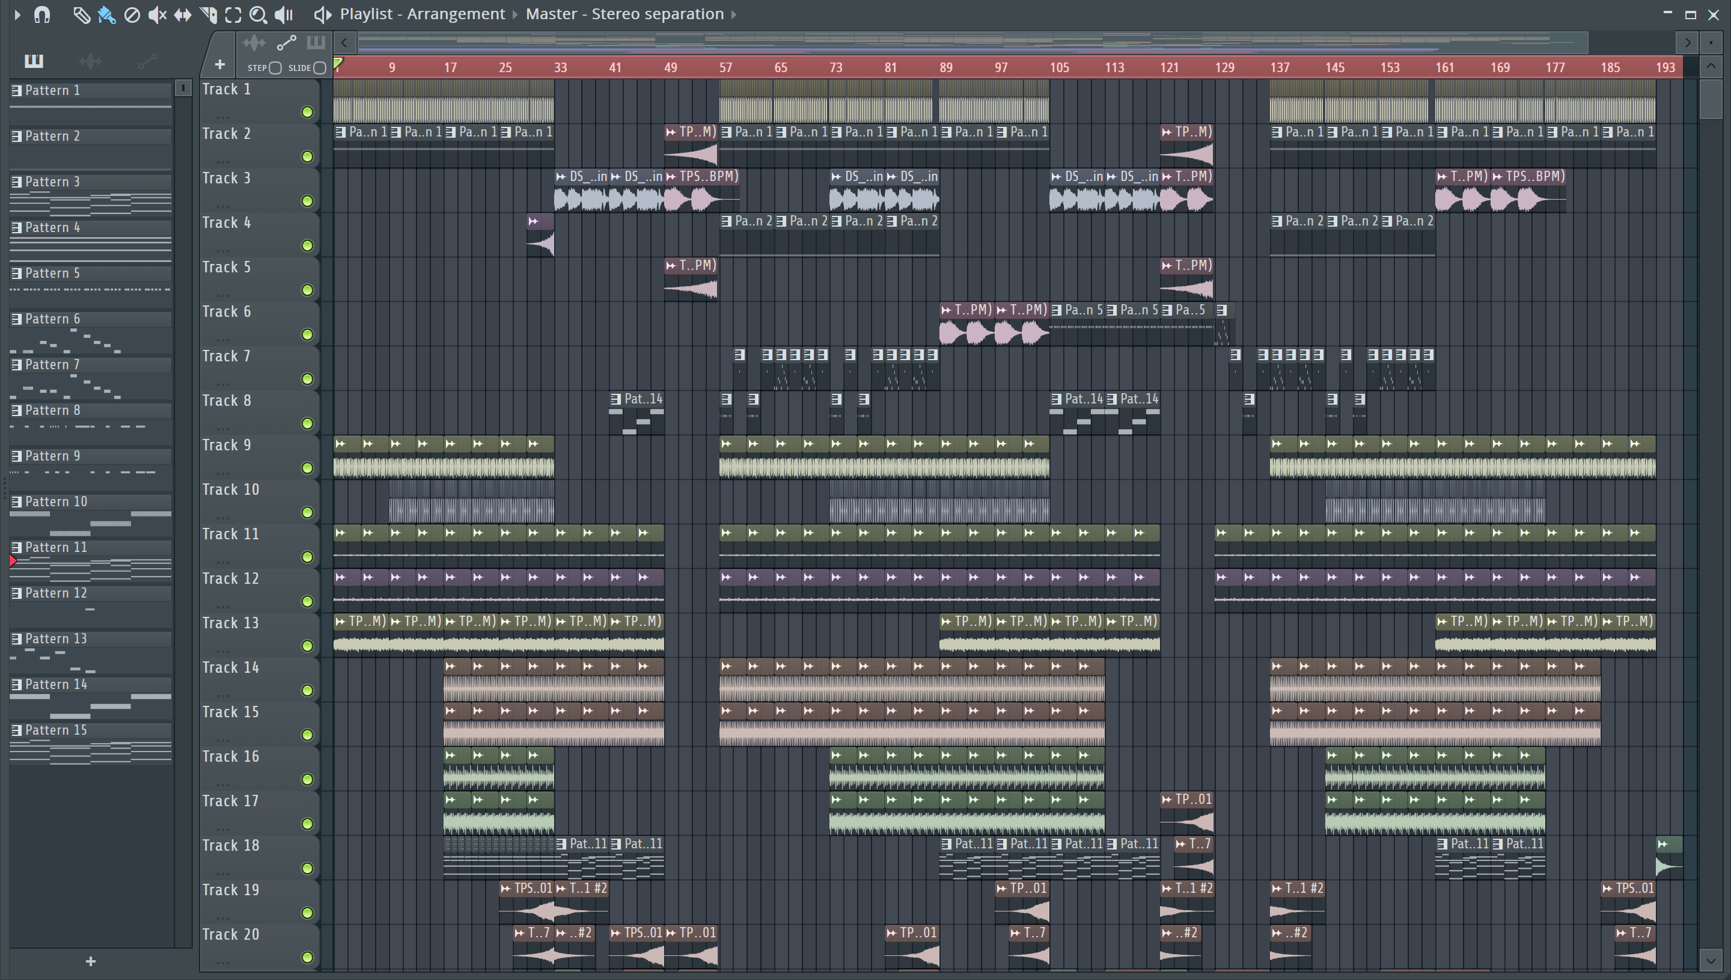
Task: Select the Track 10 header label
Action: click(x=231, y=490)
